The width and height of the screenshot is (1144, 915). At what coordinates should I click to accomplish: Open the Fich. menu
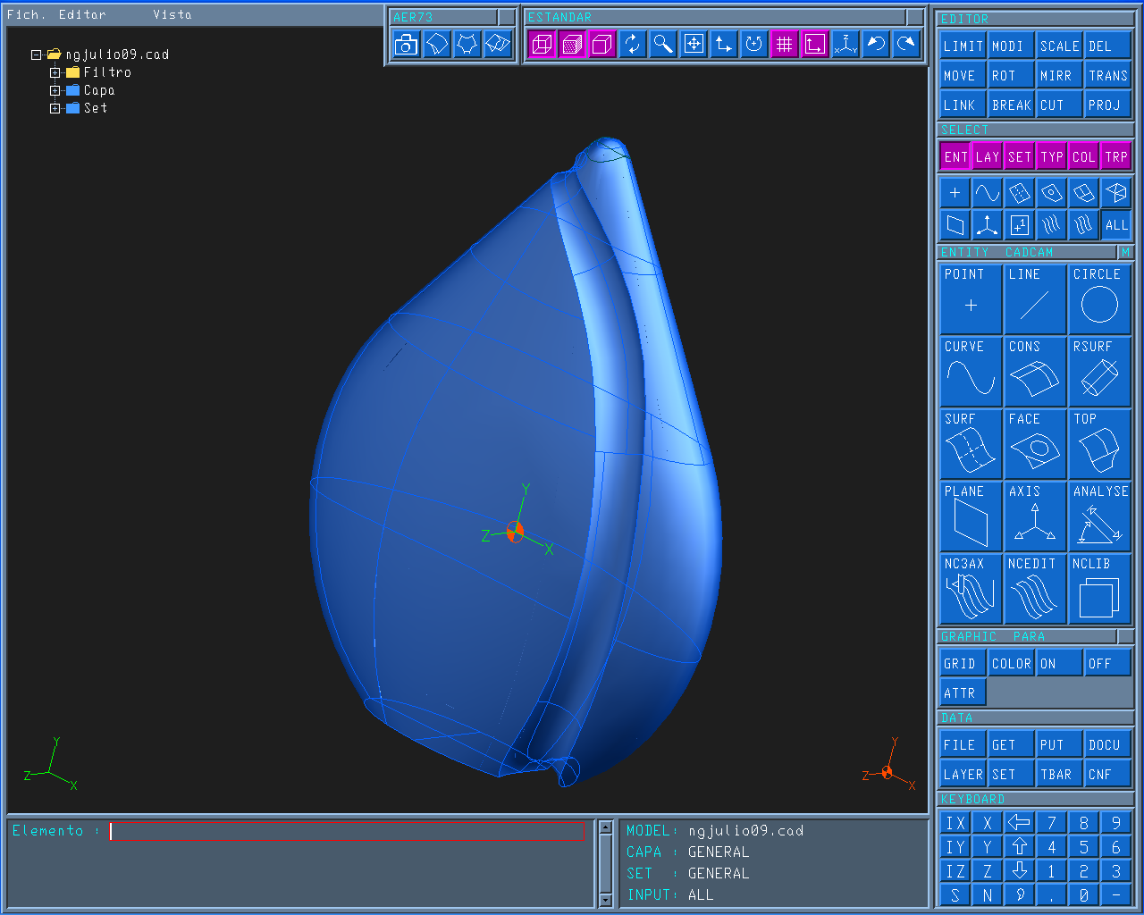26,14
